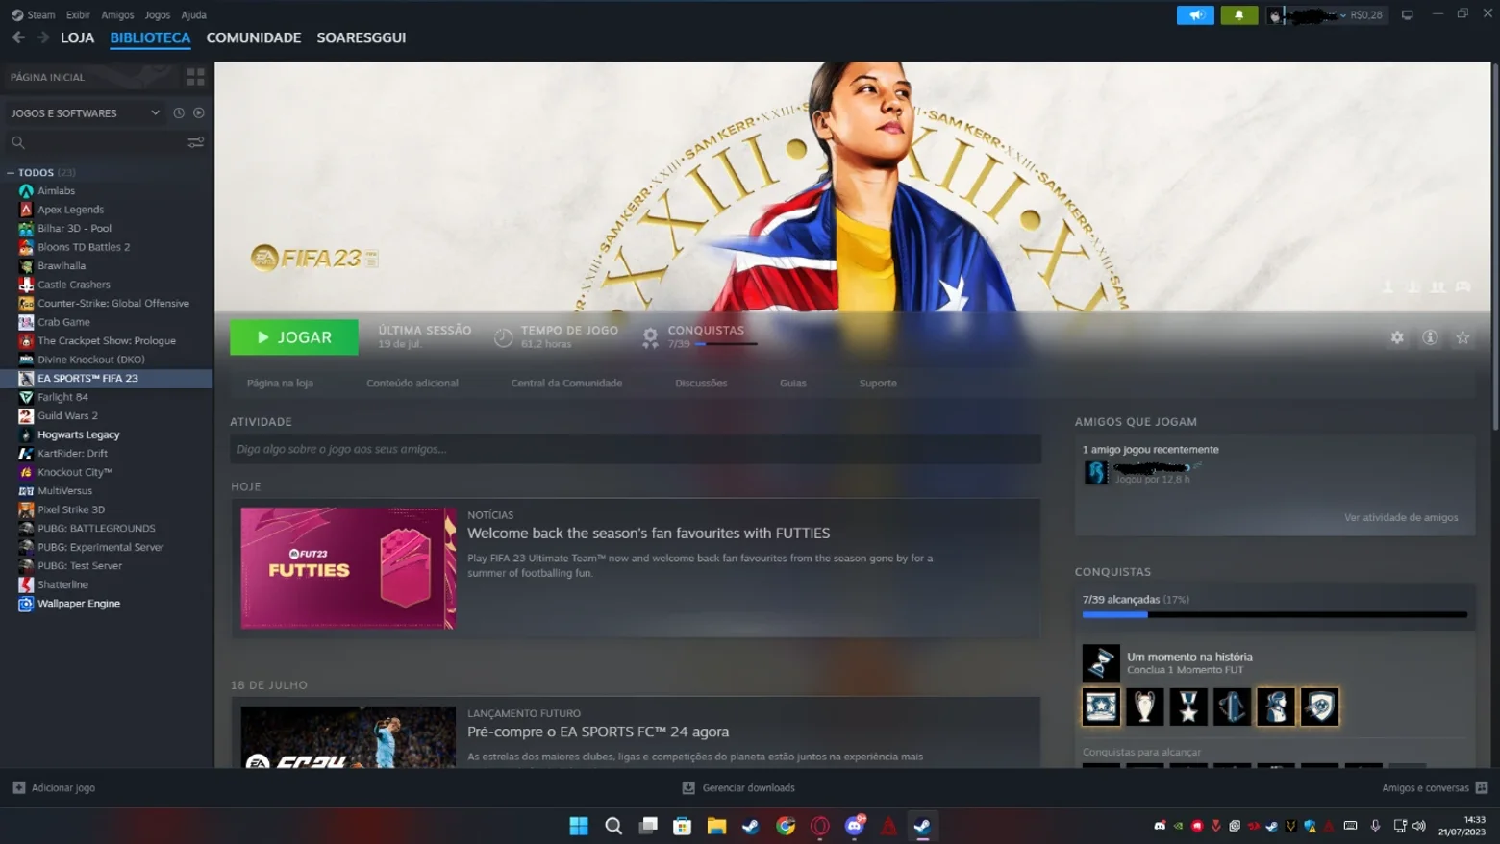The height and width of the screenshot is (844, 1500).
Task: Open Ver atividade de amigos link
Action: pyautogui.click(x=1401, y=517)
